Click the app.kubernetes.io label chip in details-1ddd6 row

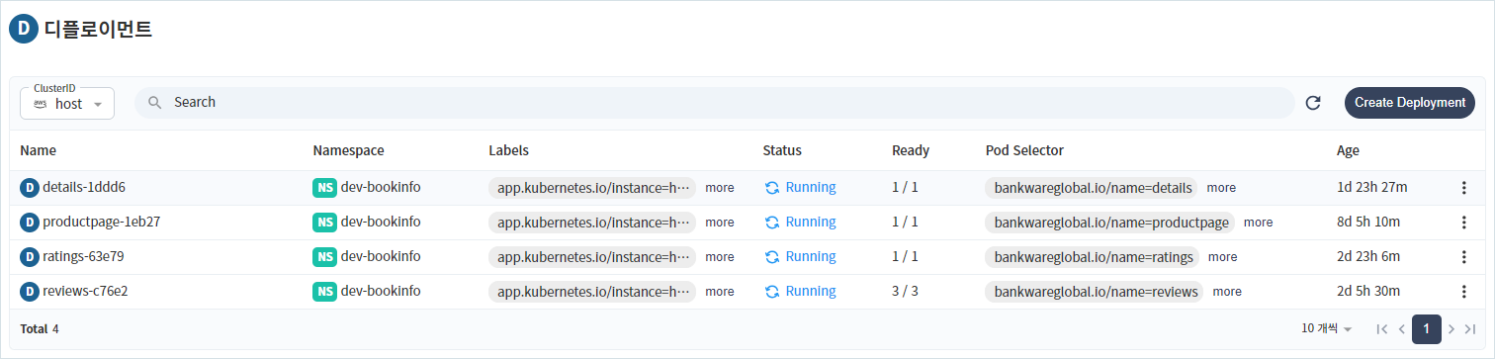point(592,187)
